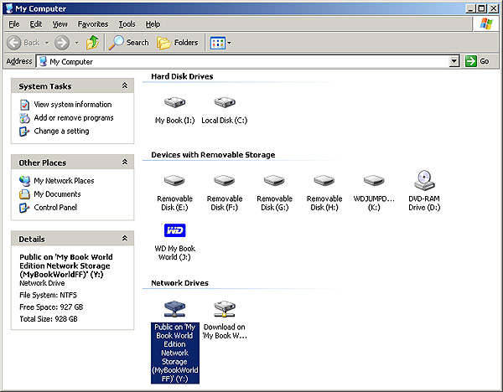
Task: Click the WD My Book World icon
Action: coord(174,230)
